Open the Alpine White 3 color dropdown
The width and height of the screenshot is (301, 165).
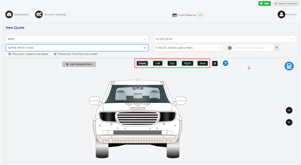(77, 48)
